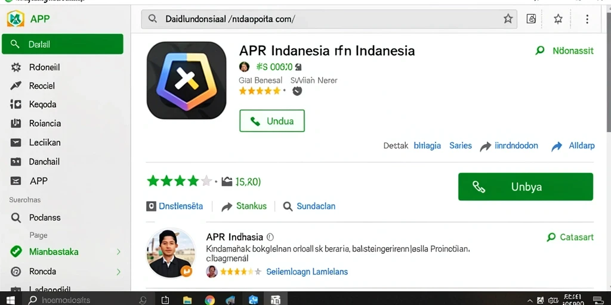The image size is (611, 305).
Task: Open the taskbar app left of calculator icon
Action: 253,300
